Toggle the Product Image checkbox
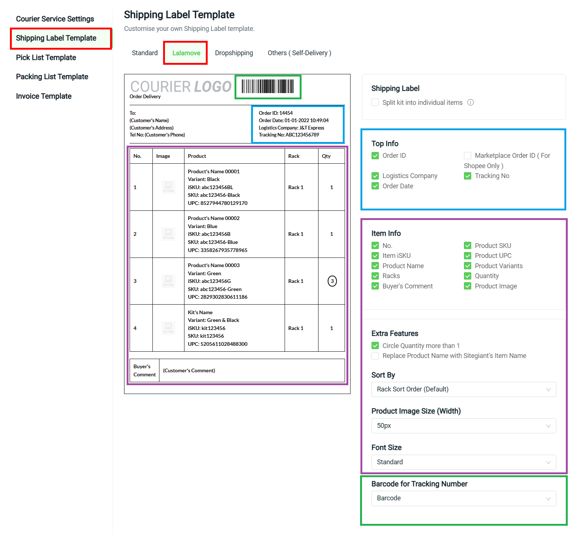 [x=468, y=286]
